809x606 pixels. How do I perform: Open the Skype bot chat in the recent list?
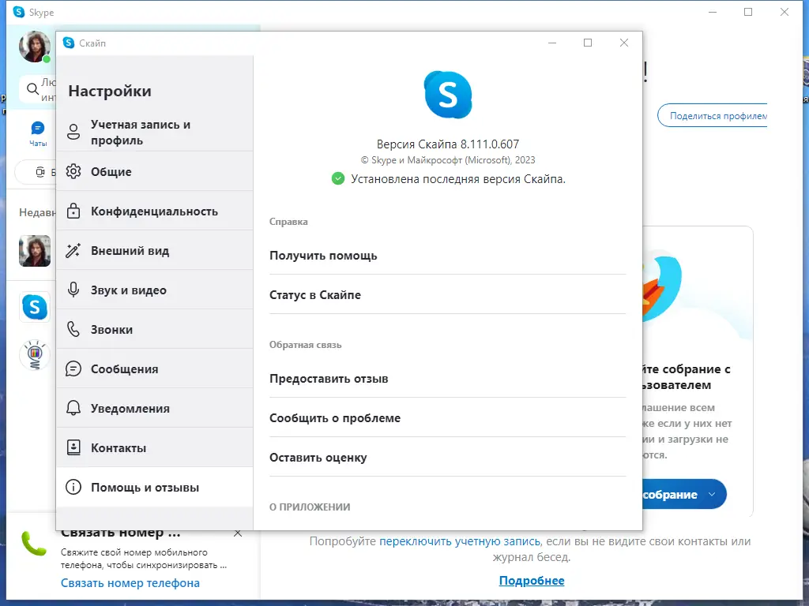pos(35,307)
